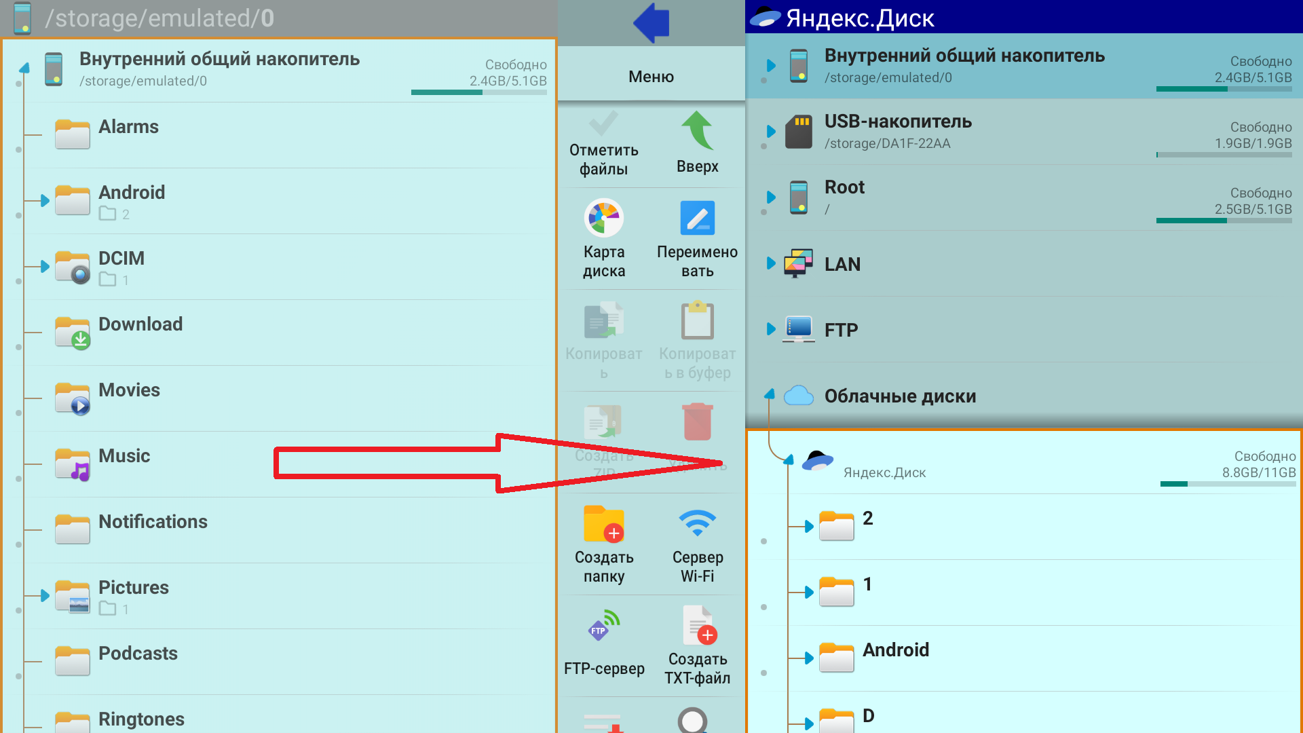The width and height of the screenshot is (1303, 733).
Task: Expand the Android folder in left pane
Action: [x=45, y=201]
